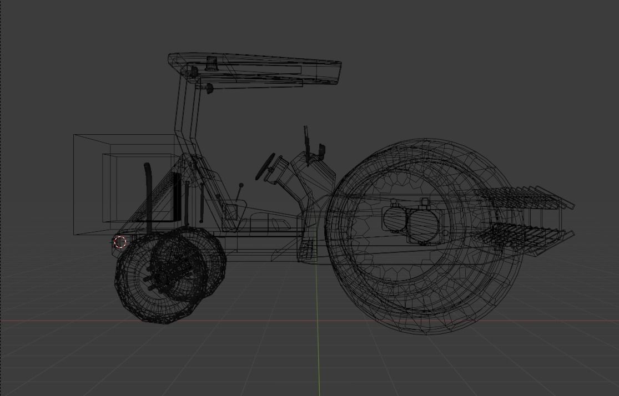619x396 pixels.
Task: Click the red-white 3D cursor circle
Action: [x=120, y=242]
